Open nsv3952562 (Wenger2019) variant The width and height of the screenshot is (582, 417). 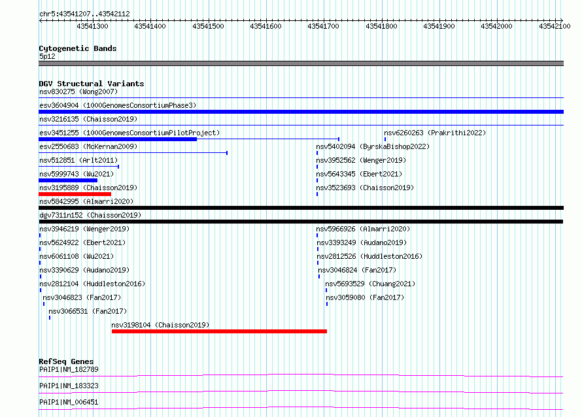(x=361, y=160)
